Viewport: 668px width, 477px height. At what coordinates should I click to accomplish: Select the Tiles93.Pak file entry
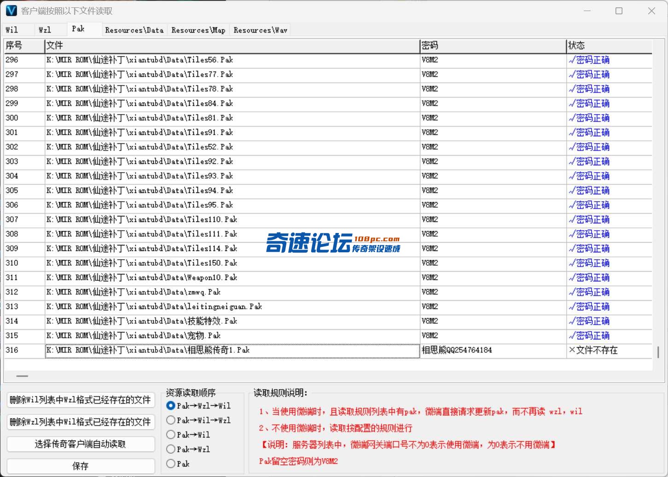[x=232, y=176]
